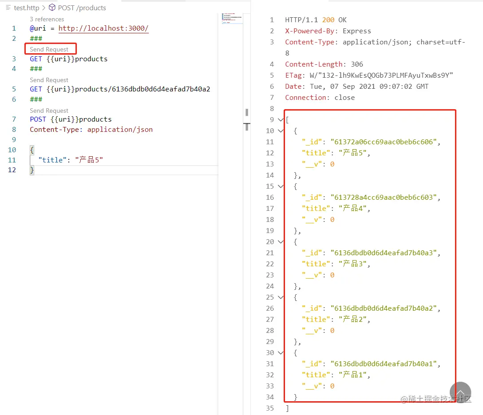Click the ETag response header line

click(x=369, y=75)
